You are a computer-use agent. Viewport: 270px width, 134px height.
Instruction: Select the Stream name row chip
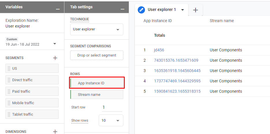[97, 94]
